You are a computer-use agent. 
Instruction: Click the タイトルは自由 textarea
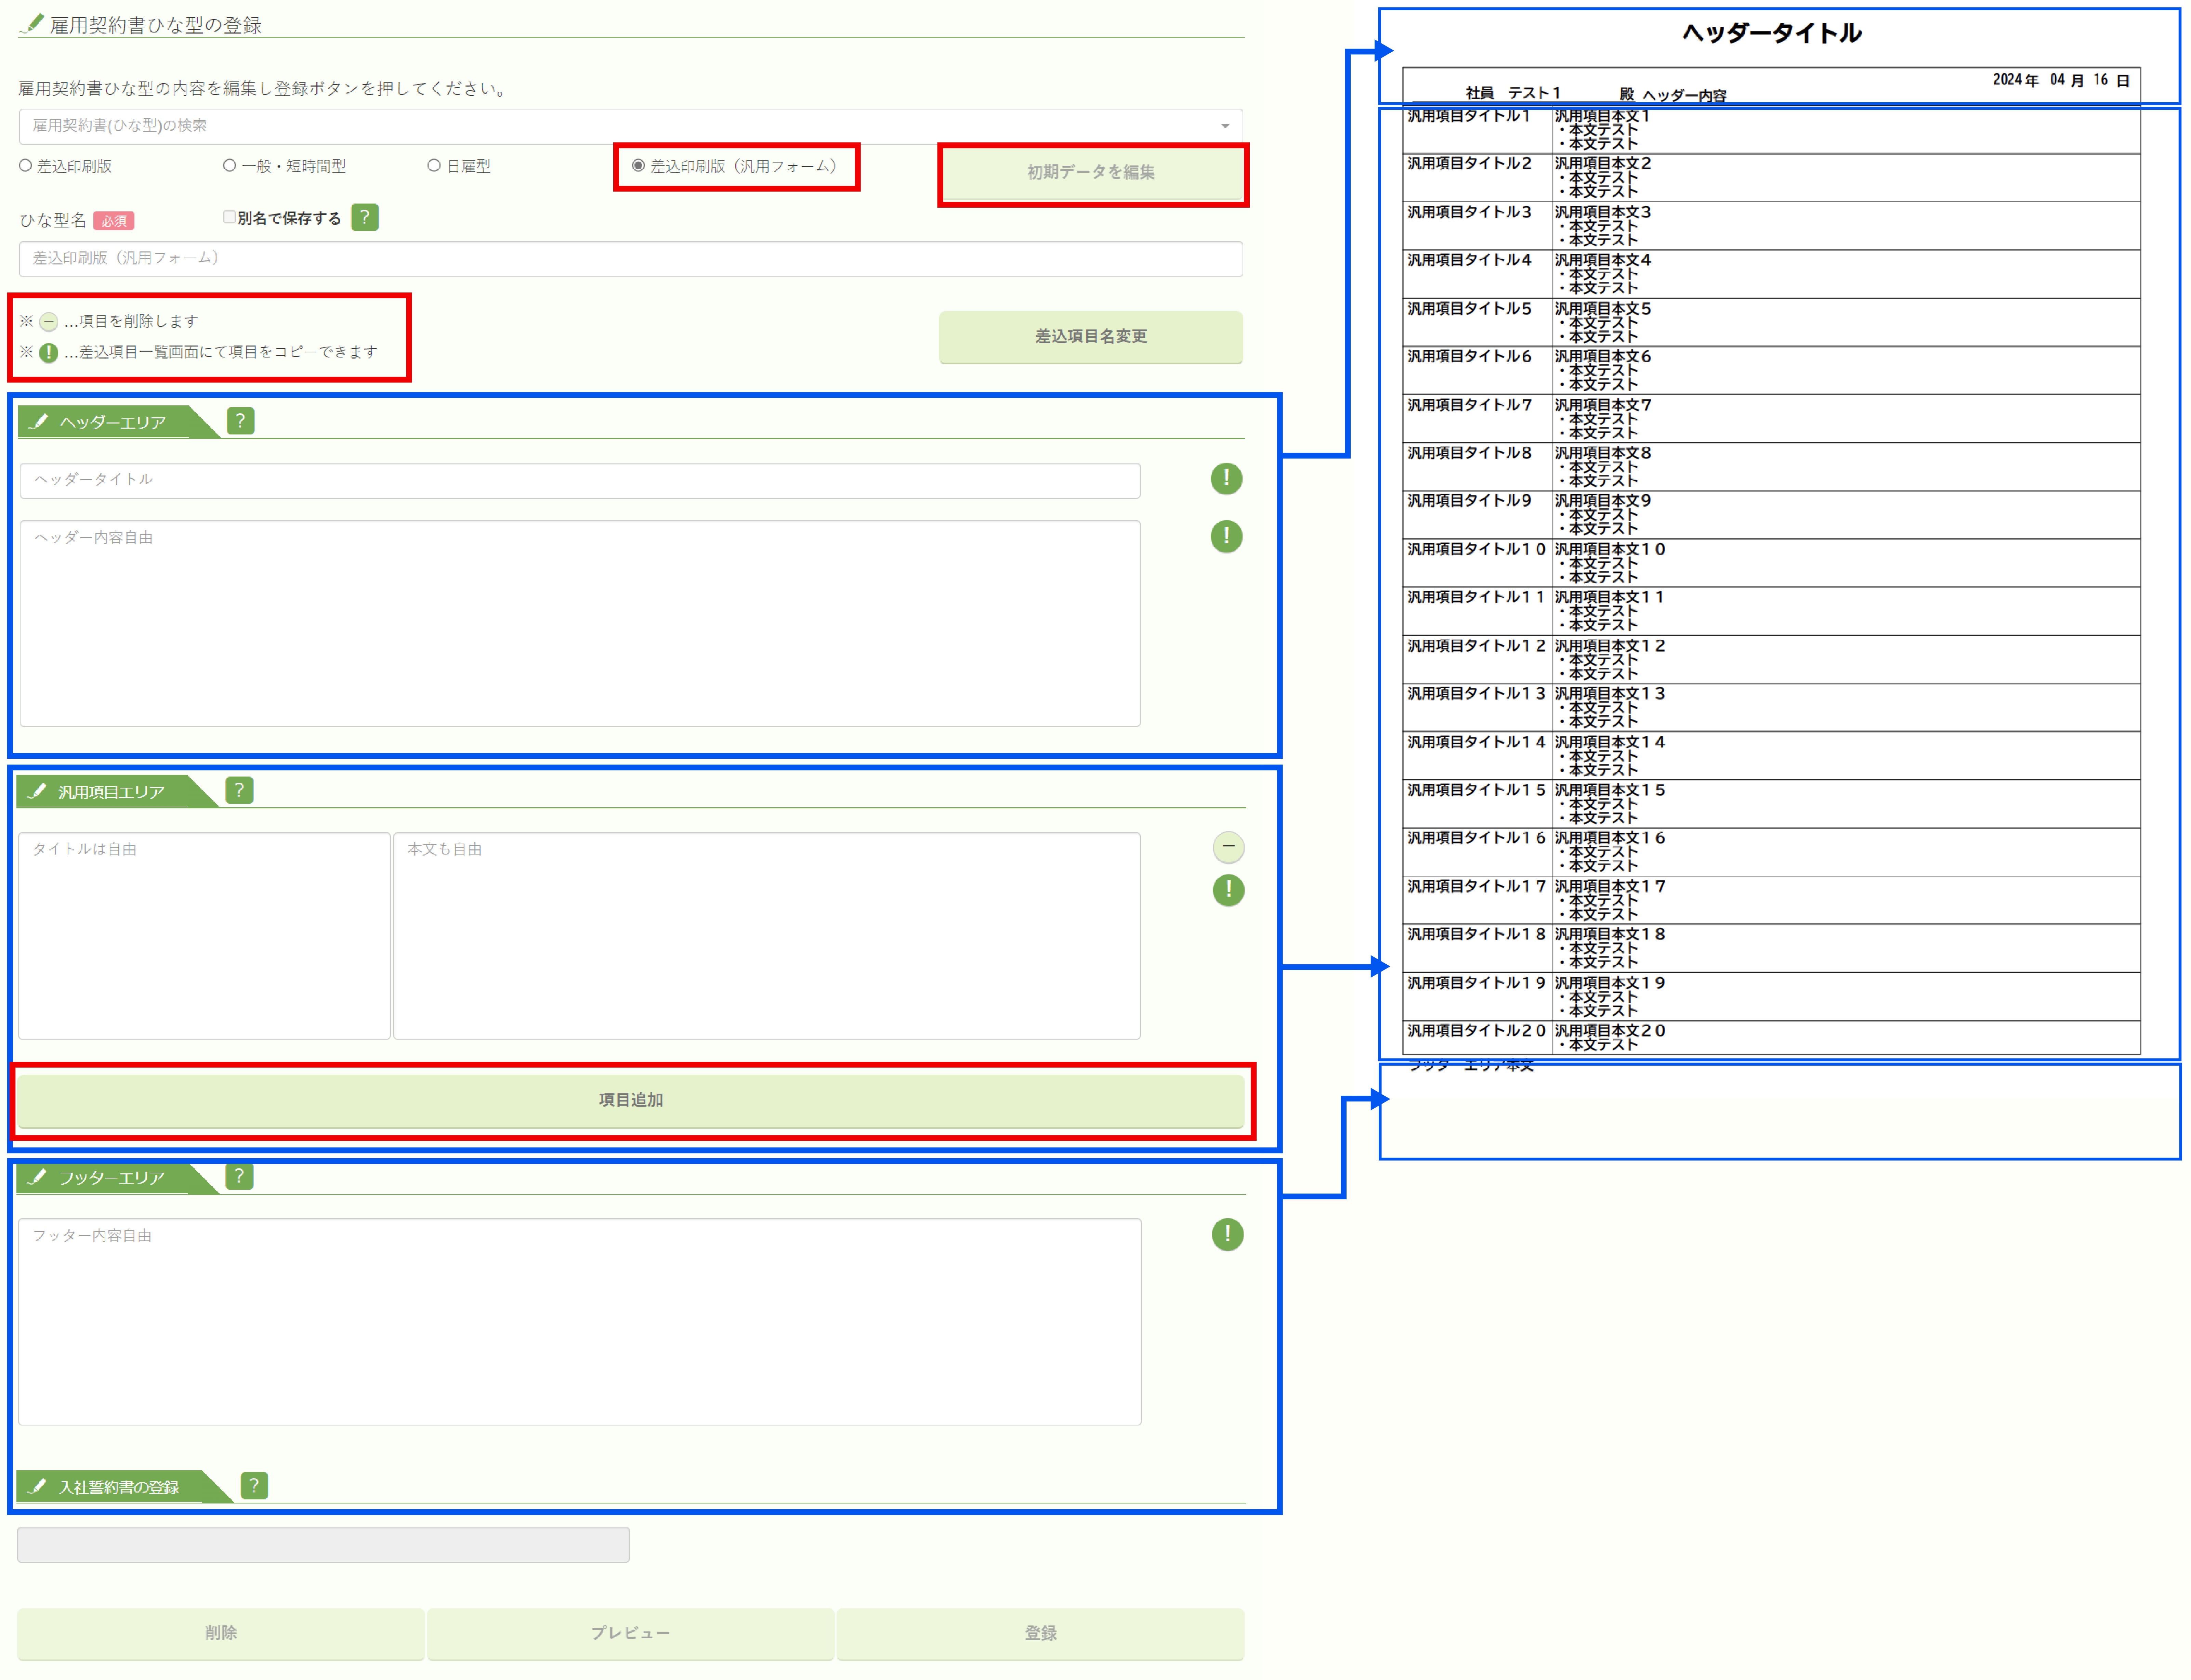[204, 936]
